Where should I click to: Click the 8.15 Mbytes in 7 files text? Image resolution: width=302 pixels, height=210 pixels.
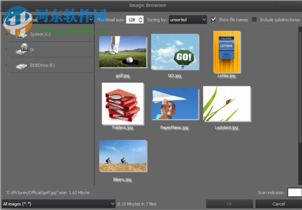(137, 204)
